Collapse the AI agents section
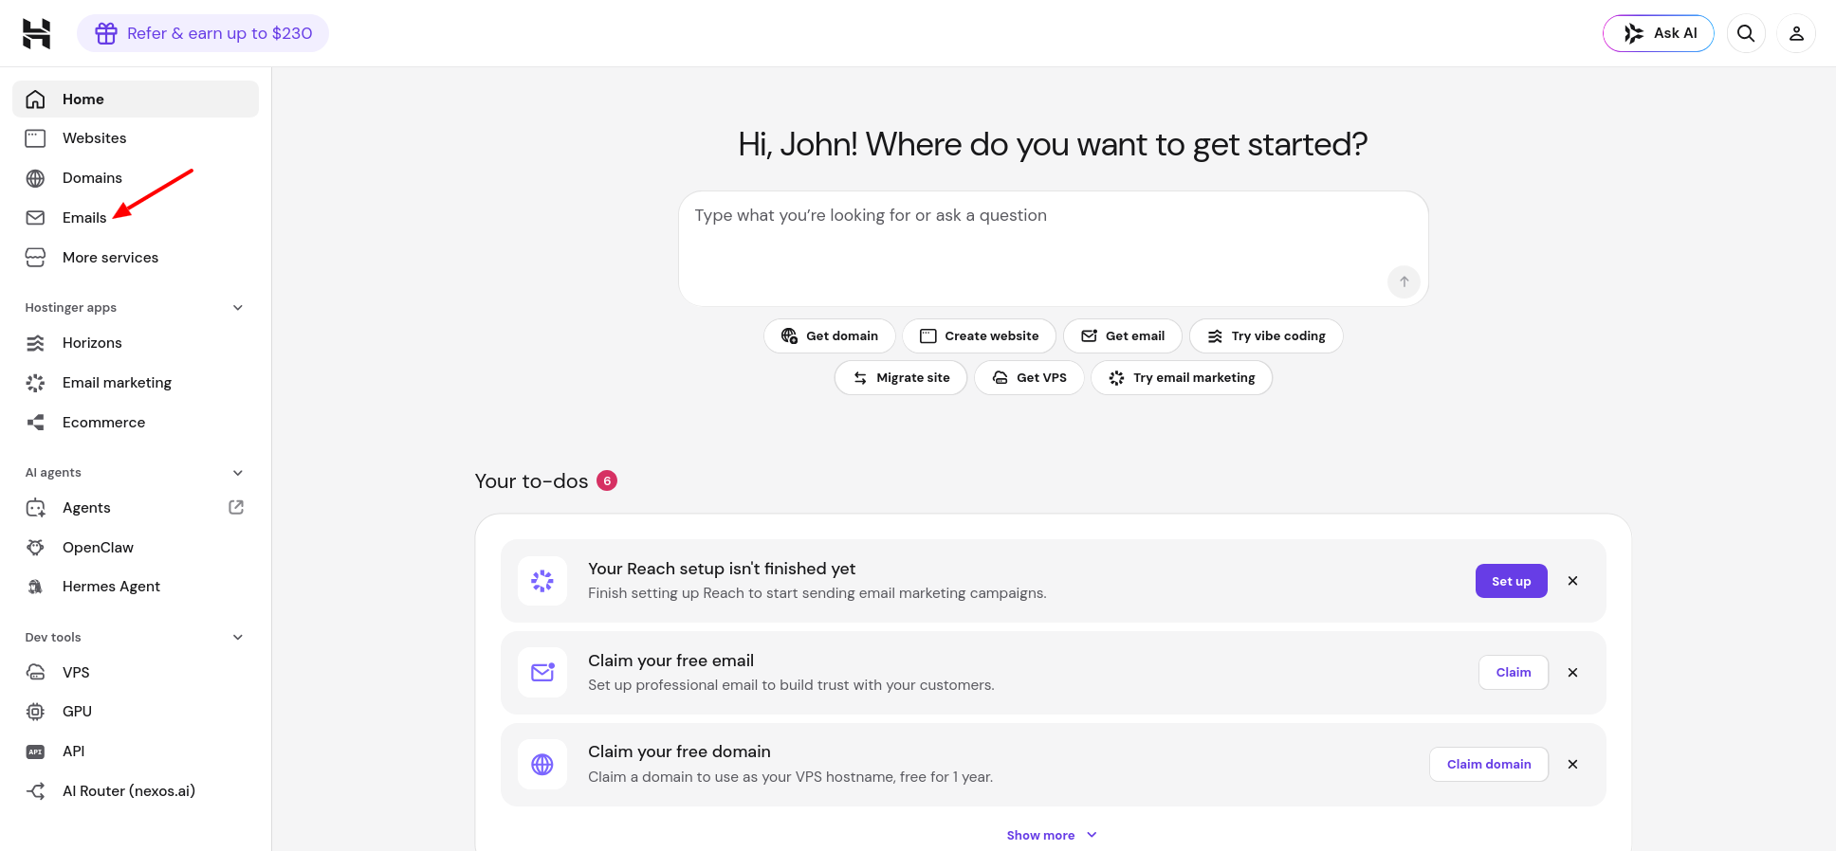1836x851 pixels. click(x=238, y=473)
